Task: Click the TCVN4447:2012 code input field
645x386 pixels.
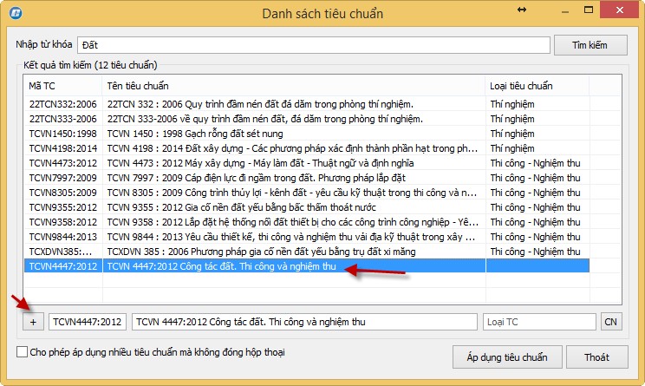Action: [x=87, y=321]
